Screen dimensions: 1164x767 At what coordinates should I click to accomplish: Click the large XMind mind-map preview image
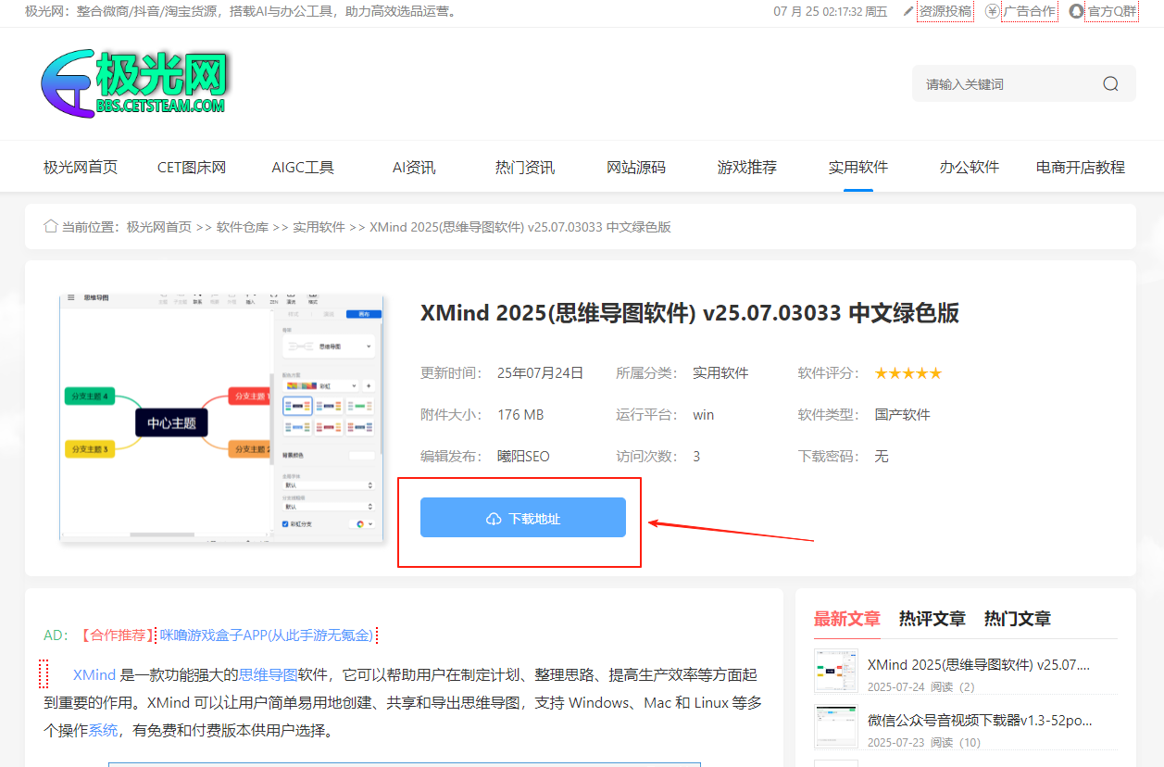tap(222, 417)
